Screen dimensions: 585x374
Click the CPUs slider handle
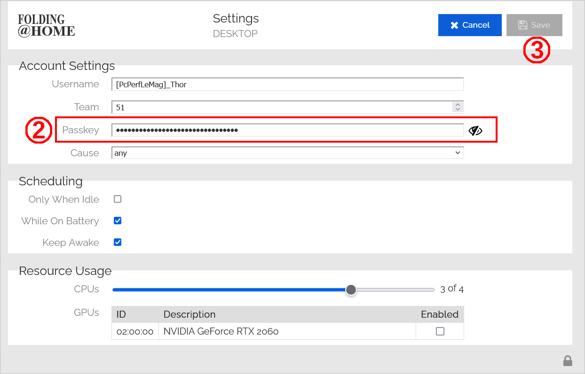351,290
